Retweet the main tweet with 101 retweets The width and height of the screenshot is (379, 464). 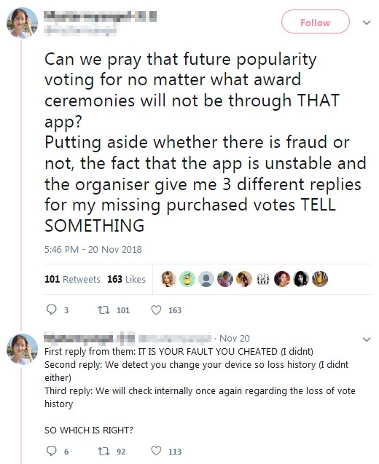[104, 310]
